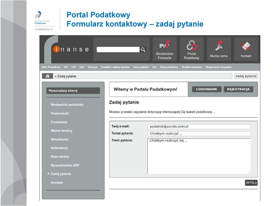Open Formularze sidebar link
The width and height of the screenshot is (275, 206).
59,122
